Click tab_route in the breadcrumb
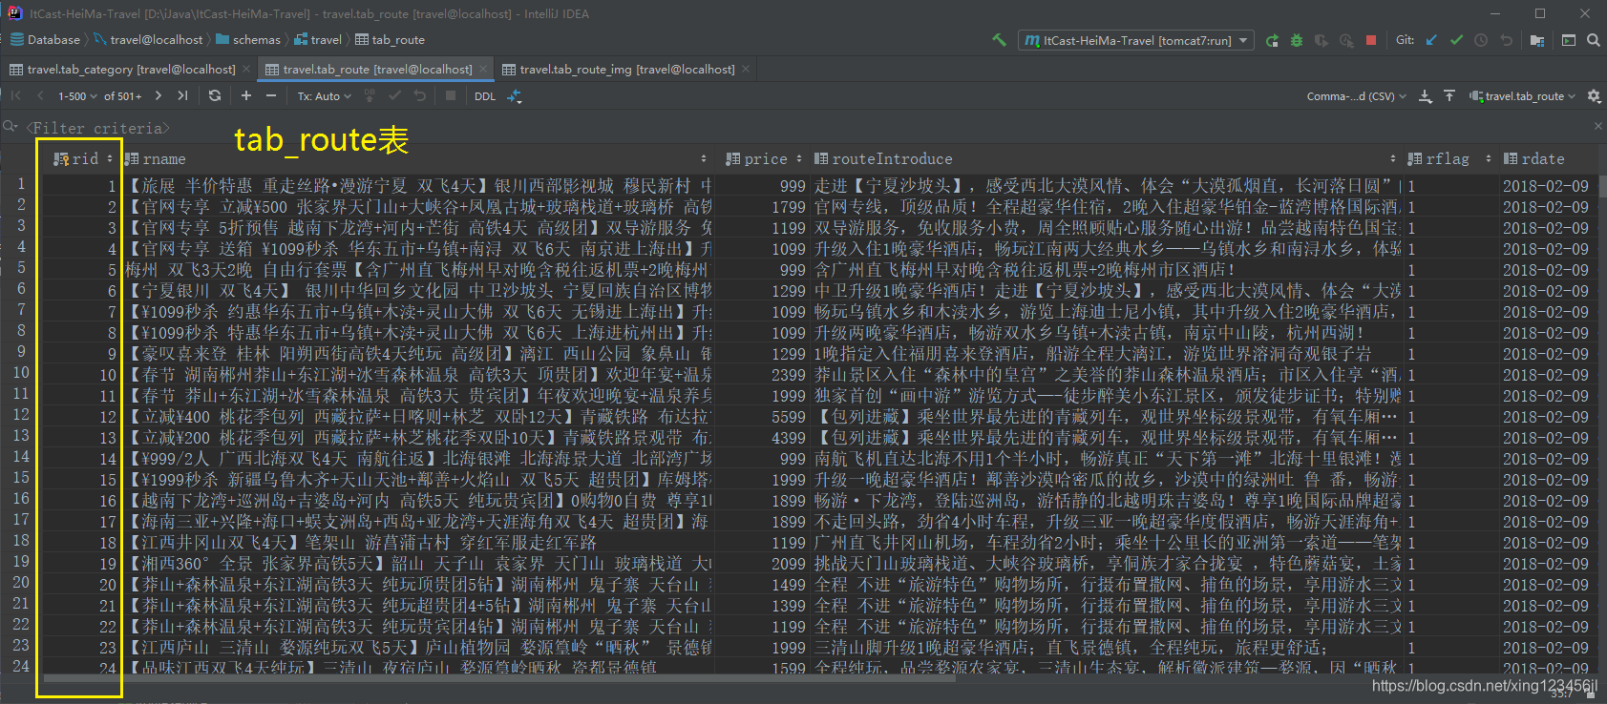 [x=390, y=40]
